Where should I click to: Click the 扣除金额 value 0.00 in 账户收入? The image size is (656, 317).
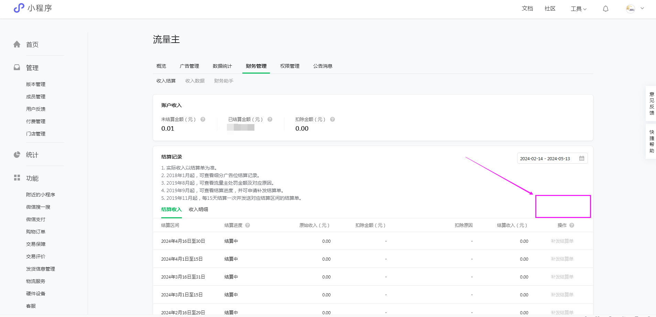[x=302, y=129]
